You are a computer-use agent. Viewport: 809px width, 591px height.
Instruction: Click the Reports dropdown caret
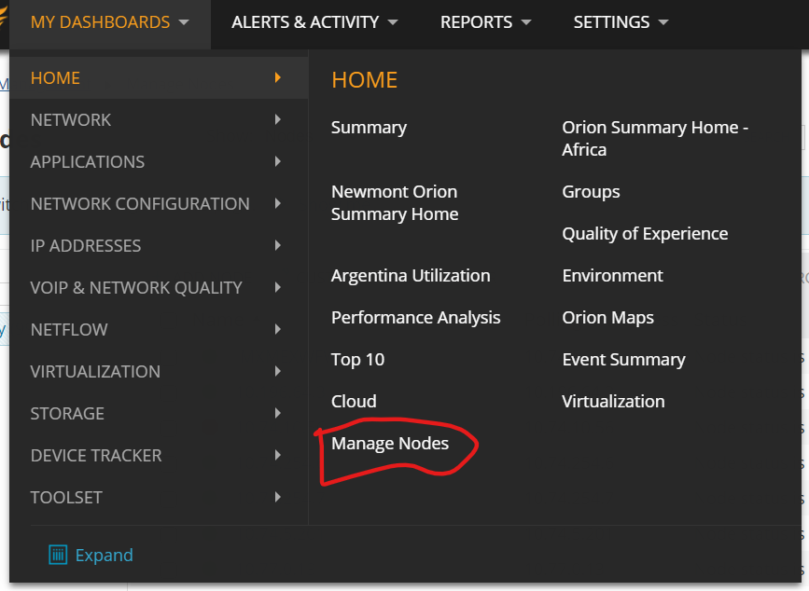(526, 22)
